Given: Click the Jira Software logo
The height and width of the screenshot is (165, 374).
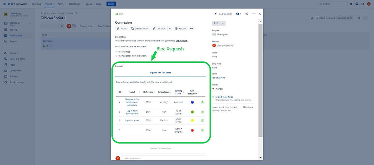Looking at the screenshot, I should click(17, 4).
